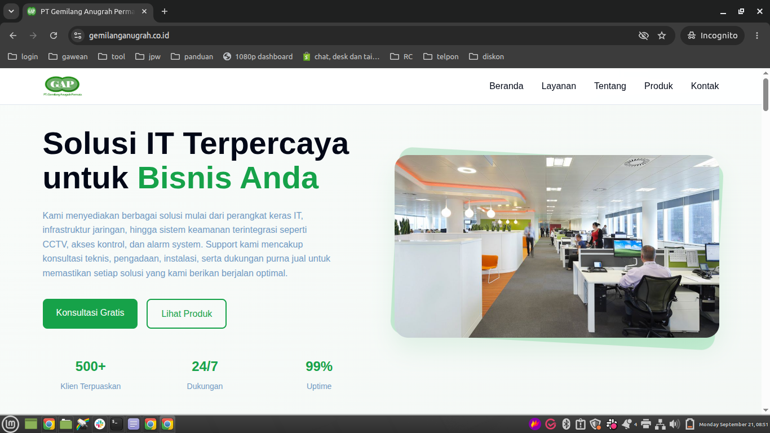
Task: Open the site information icon in address bar
Action: (x=78, y=36)
